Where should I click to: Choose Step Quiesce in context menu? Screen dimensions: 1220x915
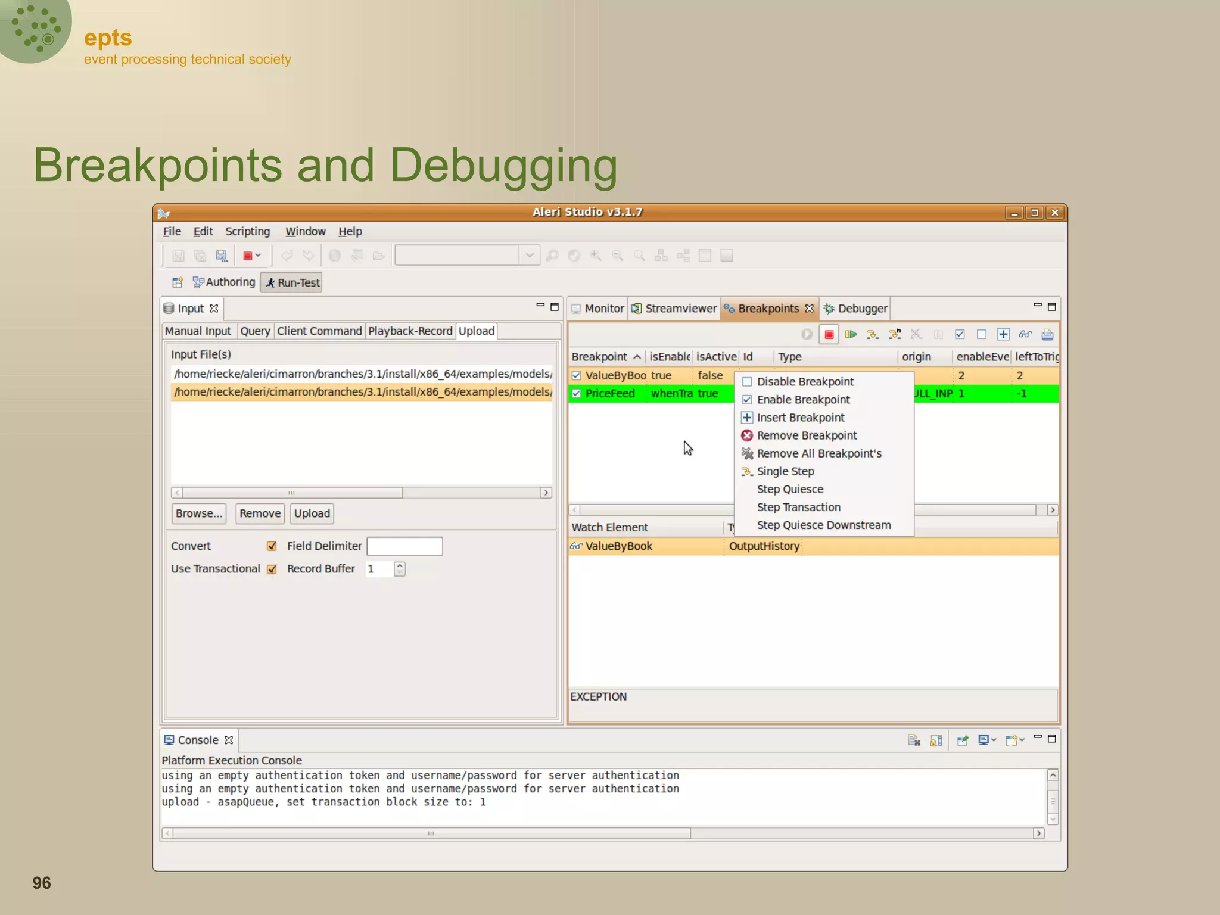click(x=824, y=489)
